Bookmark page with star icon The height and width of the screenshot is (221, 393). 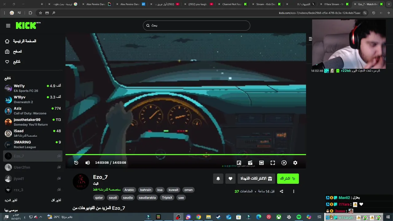coord(40,13)
